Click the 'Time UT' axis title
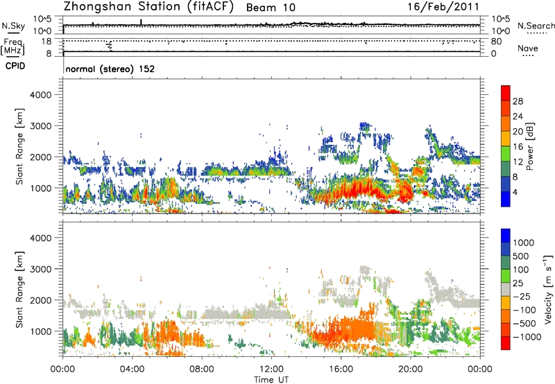The width and height of the screenshot is (555, 384). [271, 379]
